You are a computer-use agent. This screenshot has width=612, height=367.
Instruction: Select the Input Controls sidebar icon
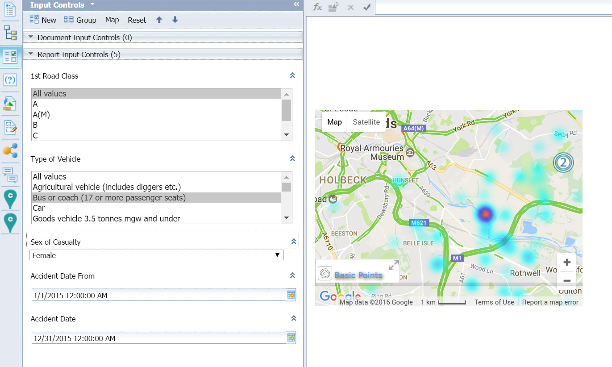tap(10, 56)
